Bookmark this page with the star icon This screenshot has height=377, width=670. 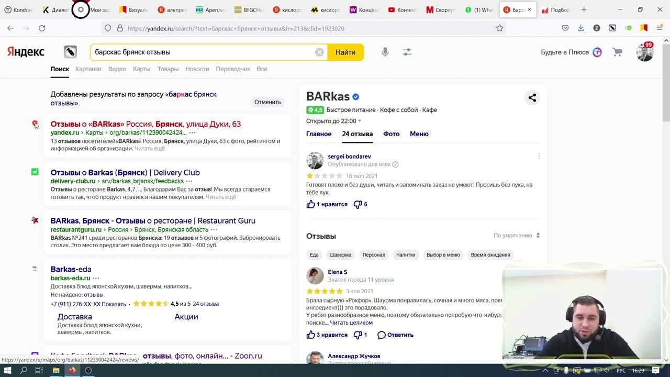(x=499, y=28)
